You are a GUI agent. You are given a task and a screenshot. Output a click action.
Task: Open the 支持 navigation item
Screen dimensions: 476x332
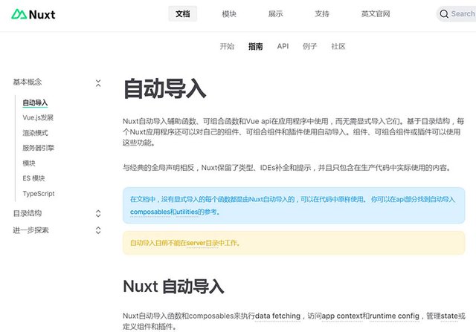(322, 13)
